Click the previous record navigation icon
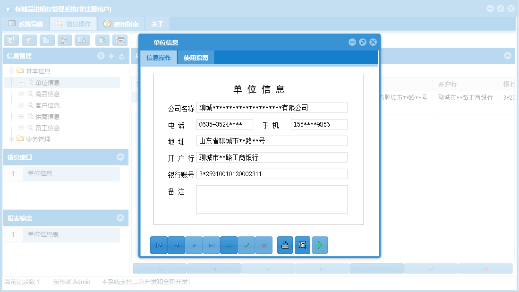Image resolution: width=519 pixels, height=292 pixels. pos(176,245)
